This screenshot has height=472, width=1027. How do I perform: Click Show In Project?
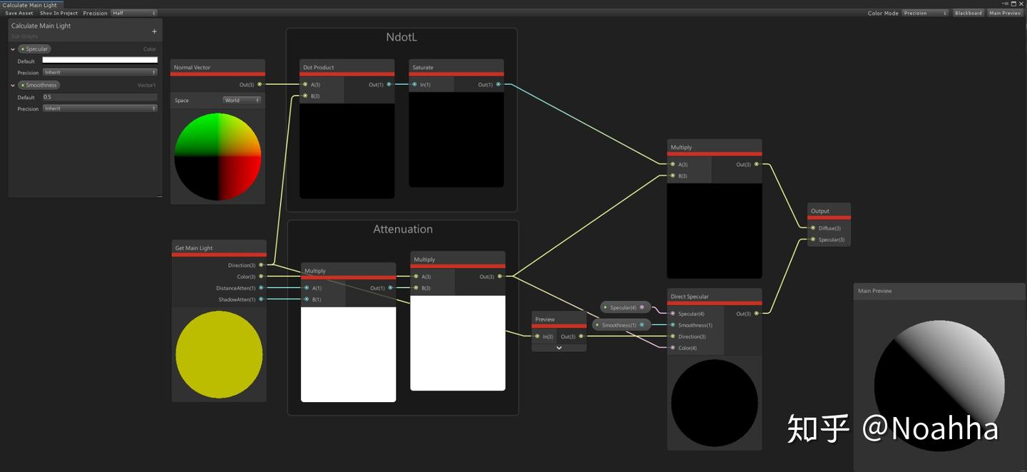coord(58,12)
